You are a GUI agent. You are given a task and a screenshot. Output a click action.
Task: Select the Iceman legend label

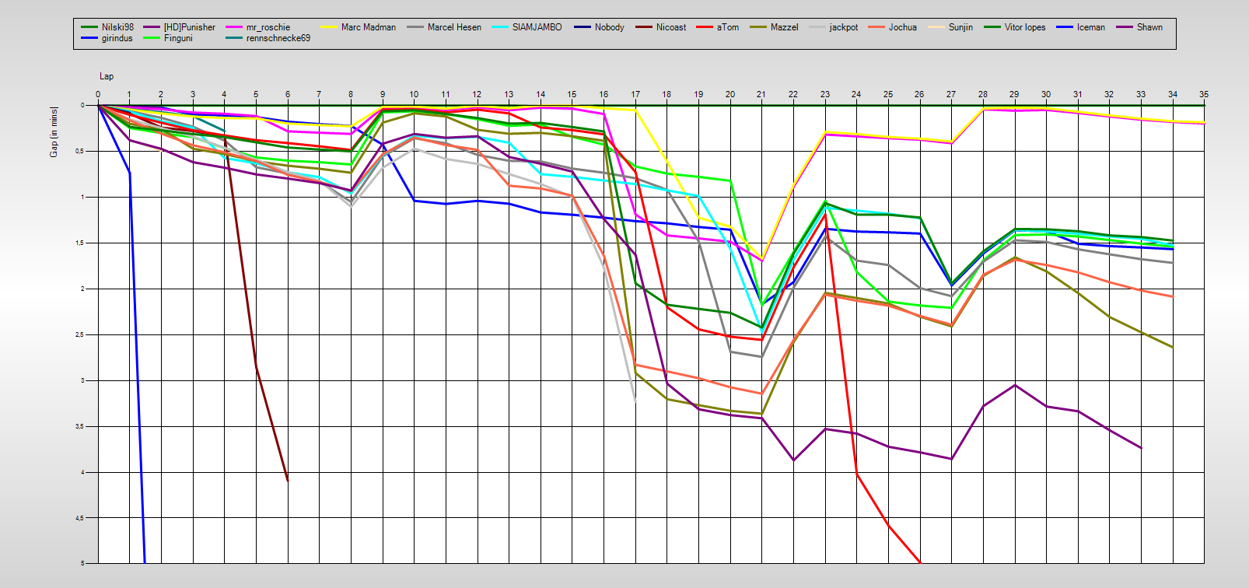(1090, 27)
